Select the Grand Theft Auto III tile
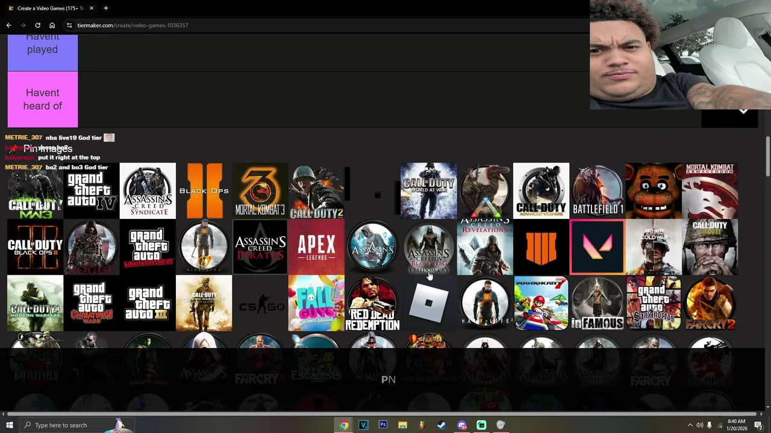Viewport: 771px width, 433px height. click(x=148, y=303)
